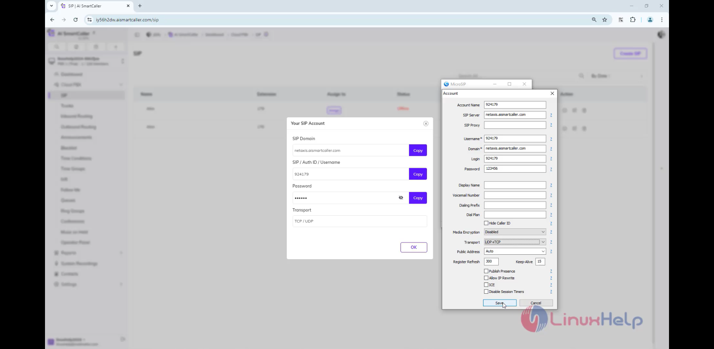Open the Public Address dropdown
This screenshot has width=714, height=349.
(515, 251)
